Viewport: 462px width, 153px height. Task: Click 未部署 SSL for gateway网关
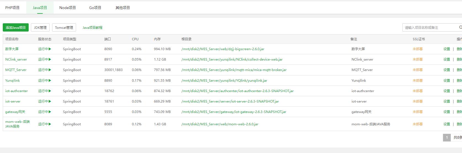(x=418, y=112)
